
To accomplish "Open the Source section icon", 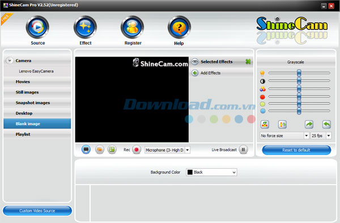I will (37, 27).
